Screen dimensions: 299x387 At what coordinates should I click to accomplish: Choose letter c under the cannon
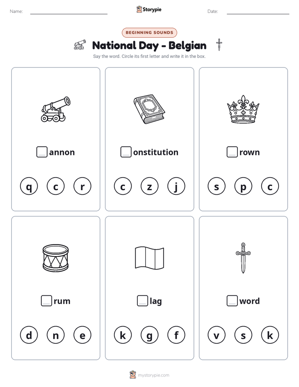(x=56, y=186)
